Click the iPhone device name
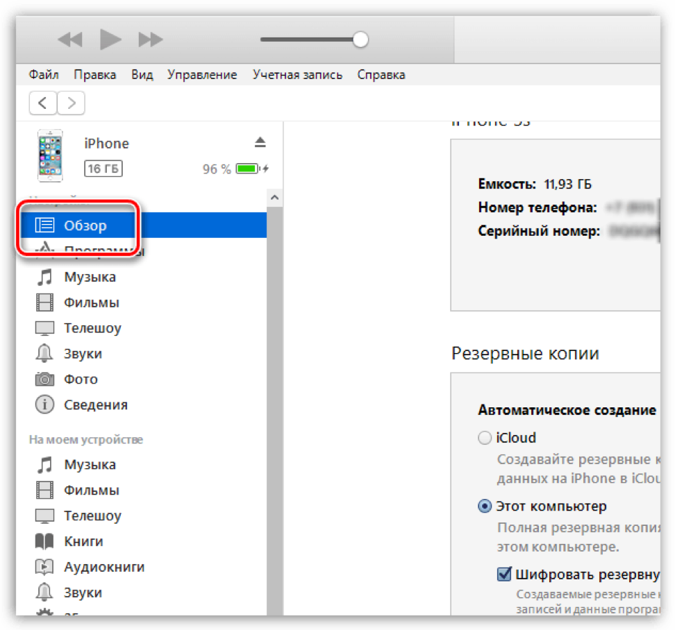 tap(106, 143)
